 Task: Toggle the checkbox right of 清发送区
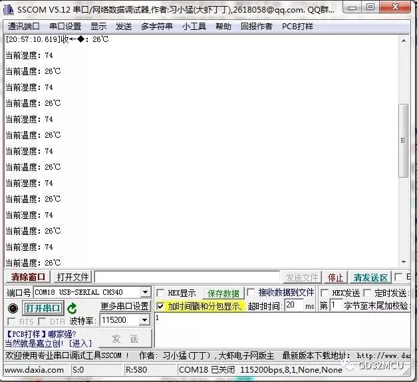(x=398, y=277)
